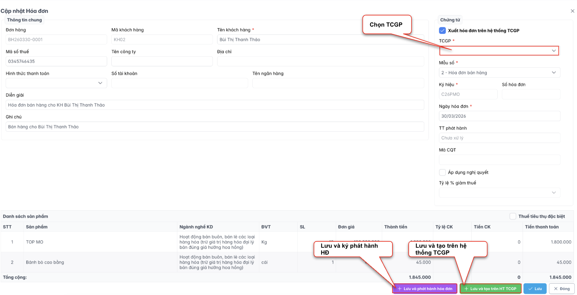Image resolution: width=577 pixels, height=295 pixels.
Task: Click the Mã số thuế input
Action: pyautogui.click(x=56, y=61)
